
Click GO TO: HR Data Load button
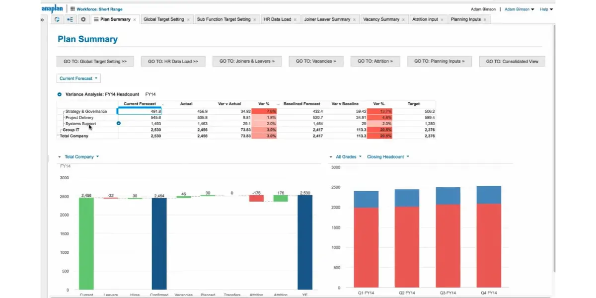173,62
